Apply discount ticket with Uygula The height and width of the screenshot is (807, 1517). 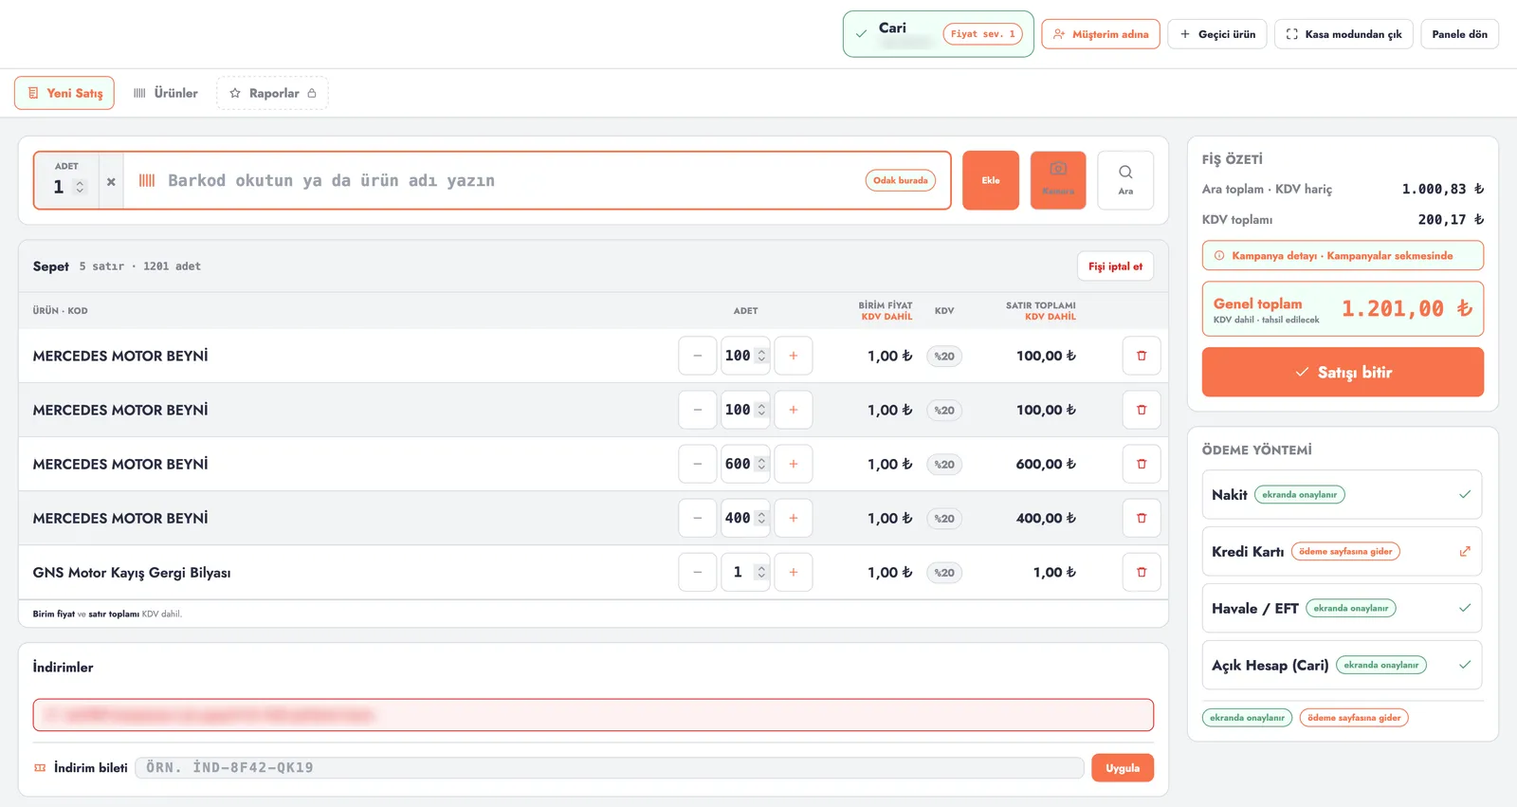[1123, 768]
